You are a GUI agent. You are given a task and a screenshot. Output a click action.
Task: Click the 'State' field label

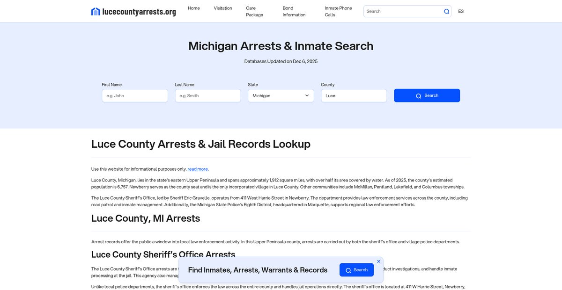click(x=253, y=85)
